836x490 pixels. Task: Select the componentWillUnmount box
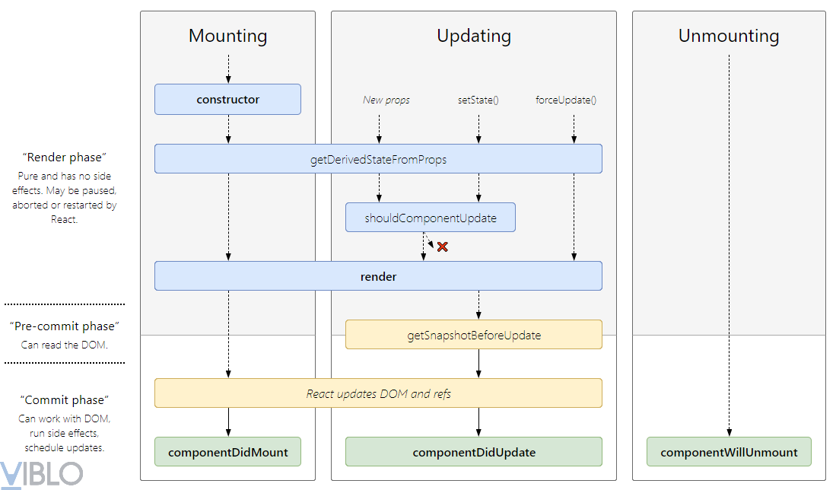pyautogui.click(x=729, y=452)
